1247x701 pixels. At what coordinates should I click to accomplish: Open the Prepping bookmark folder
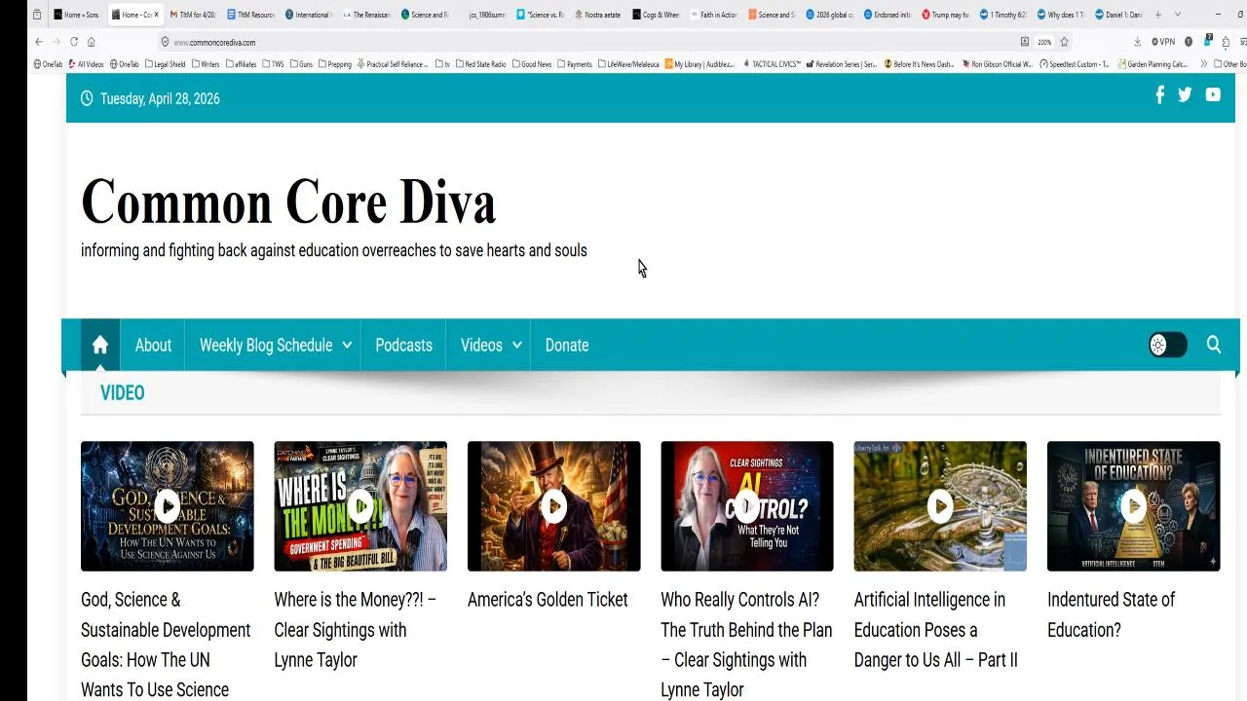(334, 64)
